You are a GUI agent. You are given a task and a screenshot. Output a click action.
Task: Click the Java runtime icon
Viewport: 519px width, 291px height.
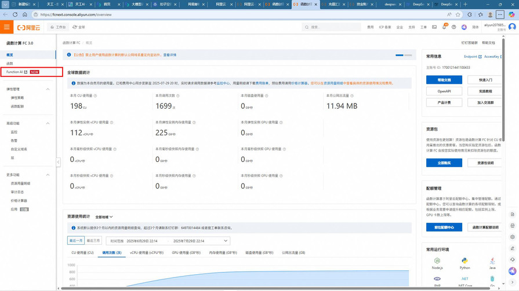pyautogui.click(x=492, y=260)
